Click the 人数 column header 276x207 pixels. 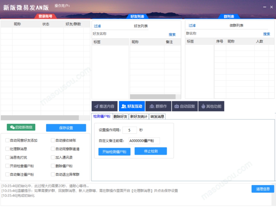pyautogui.click(x=259, y=41)
